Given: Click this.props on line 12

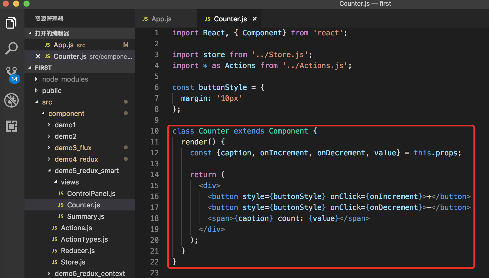Looking at the screenshot, I should [435, 153].
